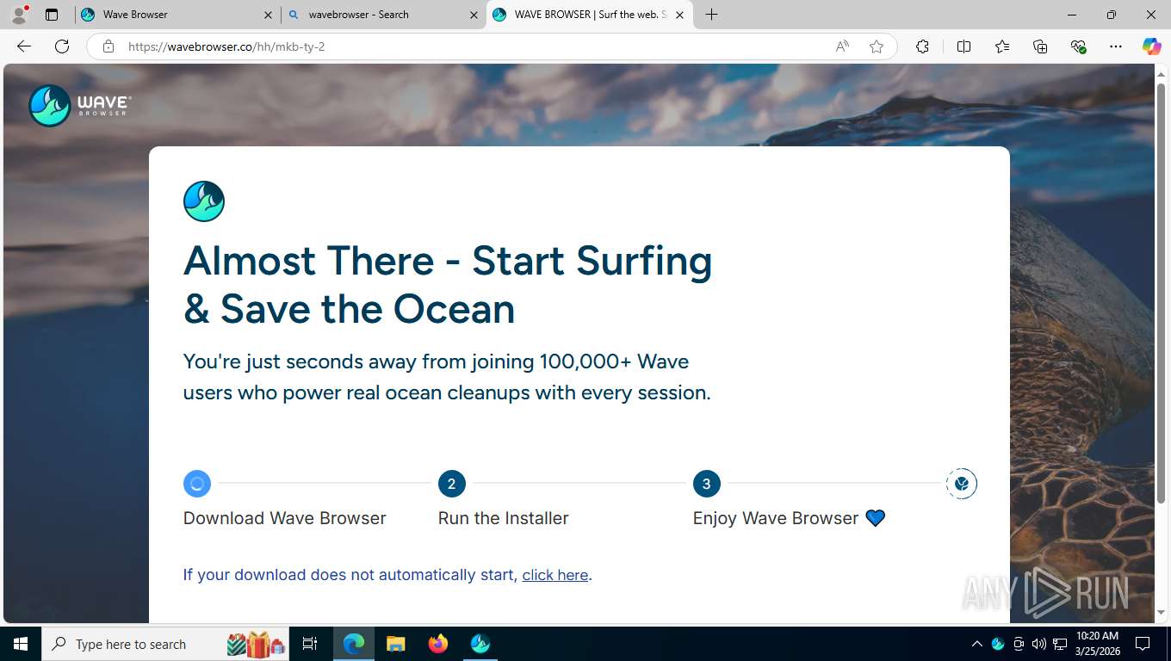Close the "wavebrowser - Search" tab

[x=474, y=15]
